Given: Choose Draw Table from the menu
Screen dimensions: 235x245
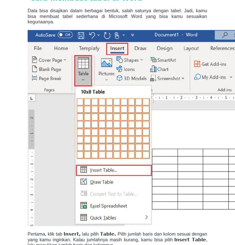Looking at the screenshot, I should coord(113,182).
